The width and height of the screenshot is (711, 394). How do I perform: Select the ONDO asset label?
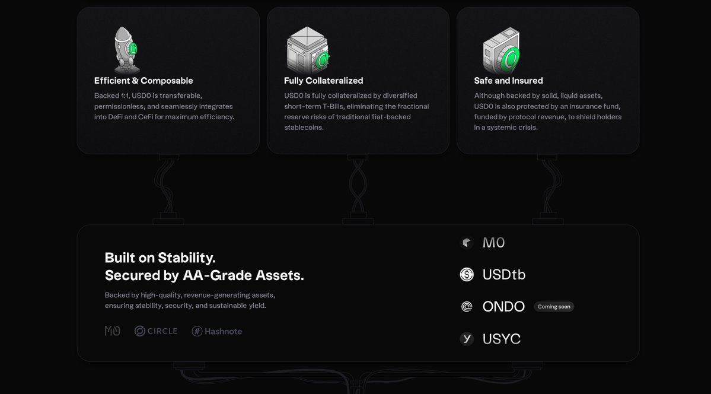[x=503, y=307]
